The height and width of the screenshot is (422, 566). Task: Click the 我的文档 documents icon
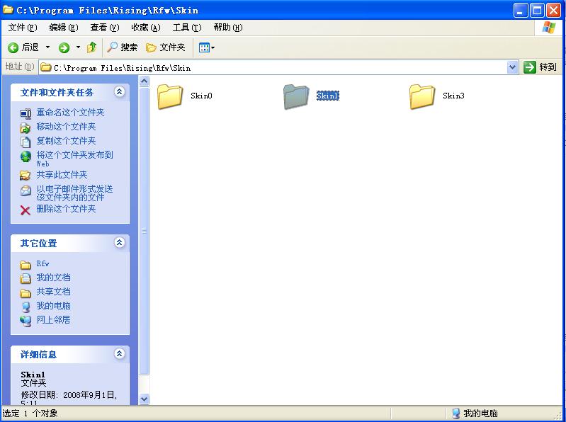[26, 278]
